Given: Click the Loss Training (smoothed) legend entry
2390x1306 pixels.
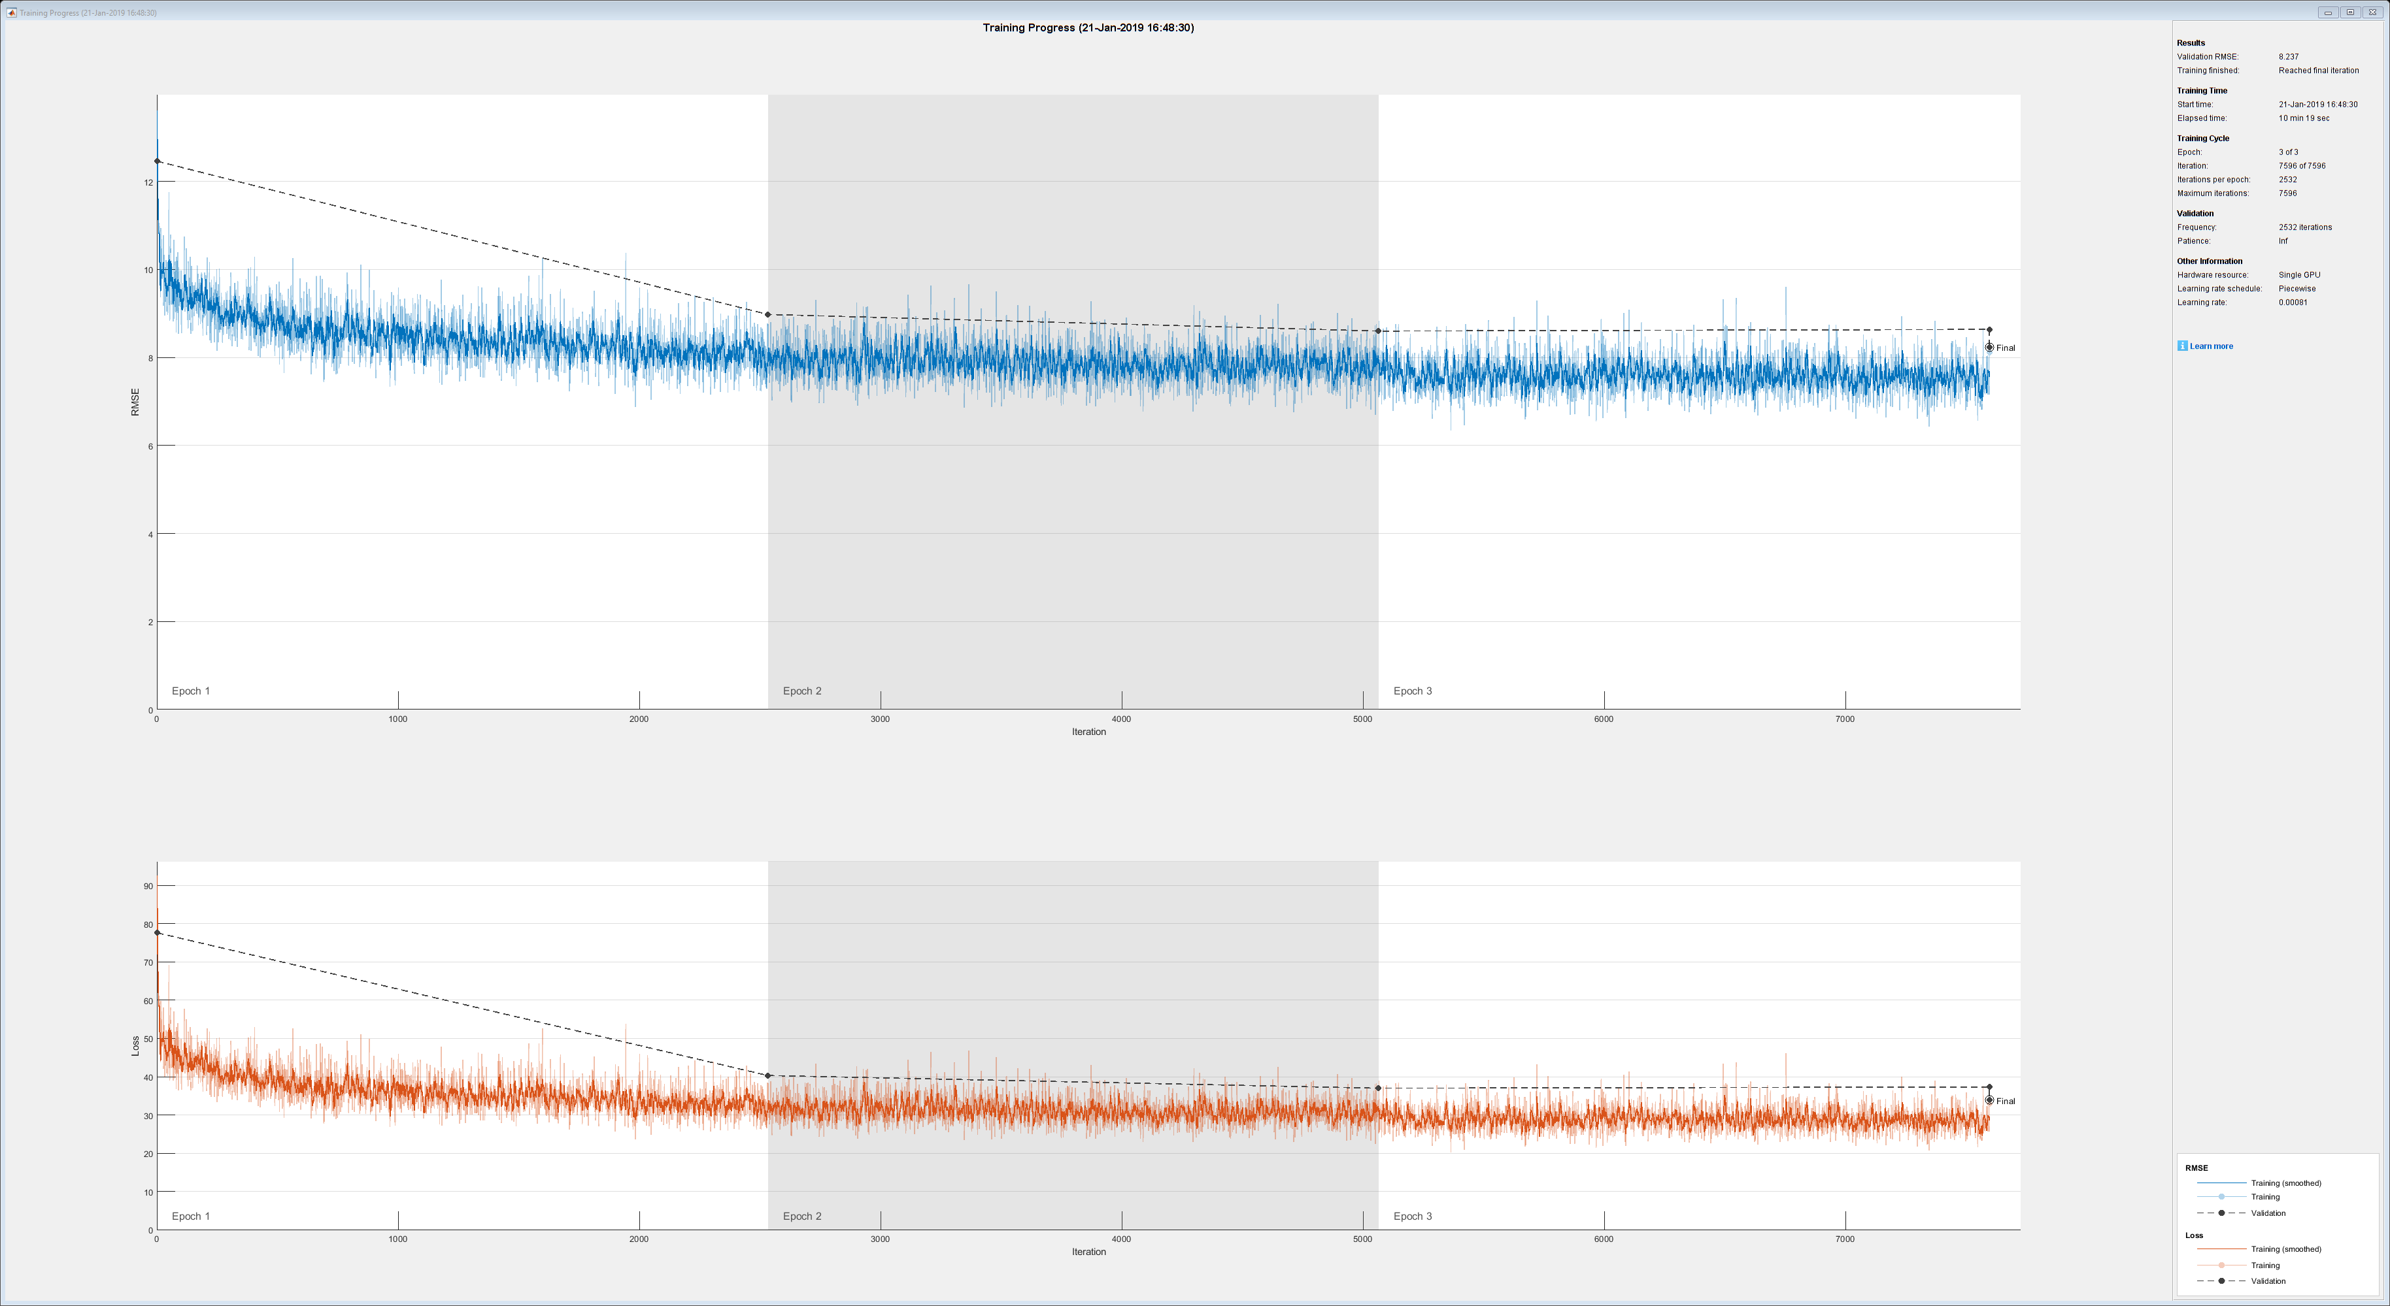Looking at the screenshot, I should pyautogui.click(x=2285, y=1249).
